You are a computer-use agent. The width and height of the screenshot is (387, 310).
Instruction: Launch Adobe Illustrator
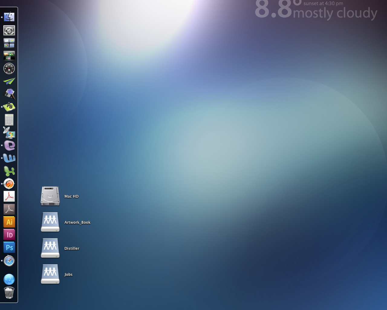(x=9, y=222)
